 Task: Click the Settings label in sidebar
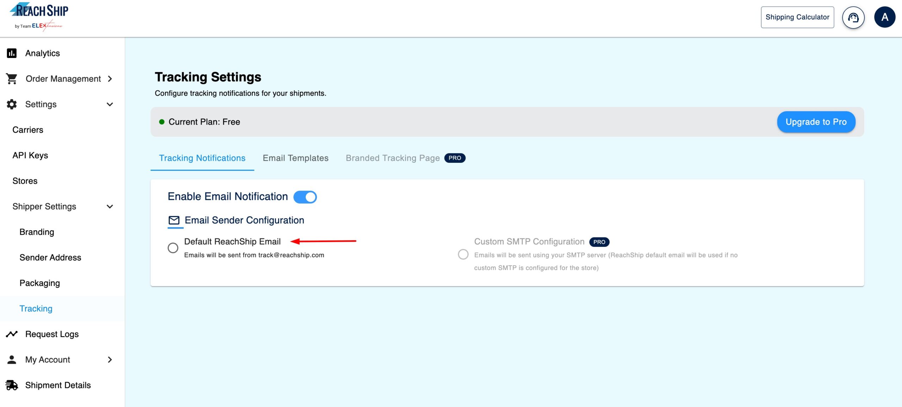pyautogui.click(x=41, y=104)
